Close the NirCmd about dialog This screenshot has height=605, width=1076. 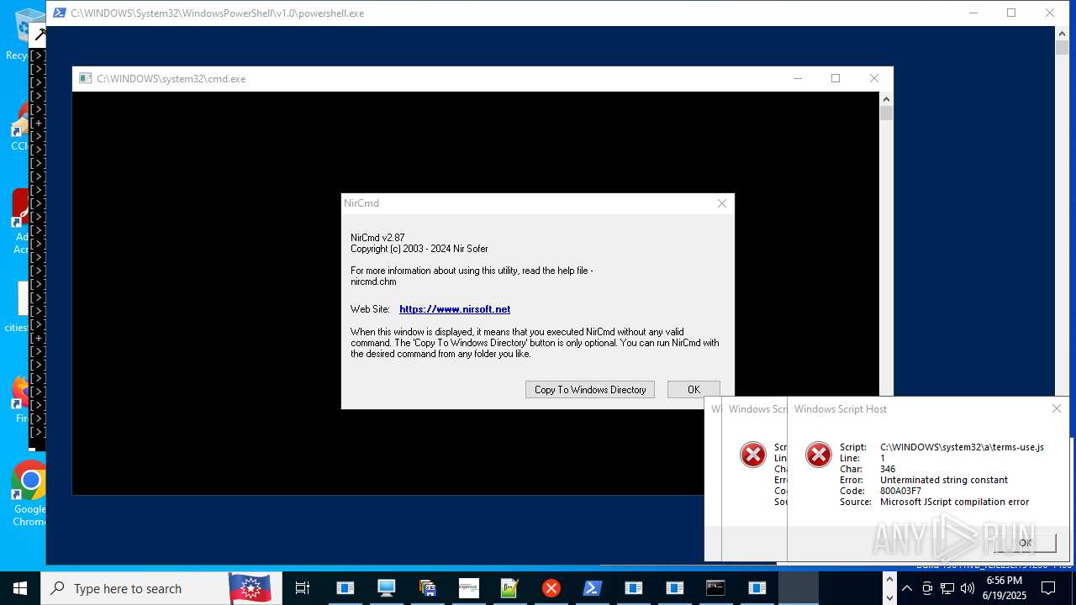pos(721,203)
